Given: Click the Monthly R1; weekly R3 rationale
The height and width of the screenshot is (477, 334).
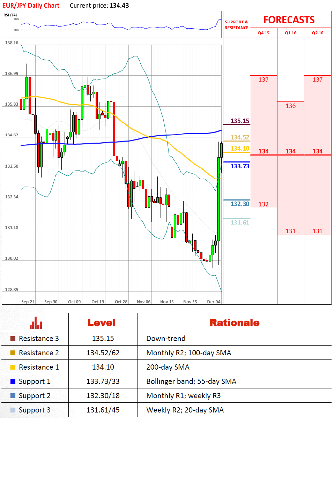Looking at the screenshot, I should pos(184,396).
